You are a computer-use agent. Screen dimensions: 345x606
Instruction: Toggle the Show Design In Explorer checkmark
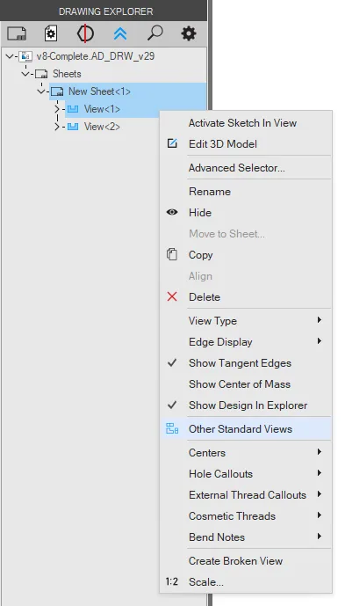(172, 405)
